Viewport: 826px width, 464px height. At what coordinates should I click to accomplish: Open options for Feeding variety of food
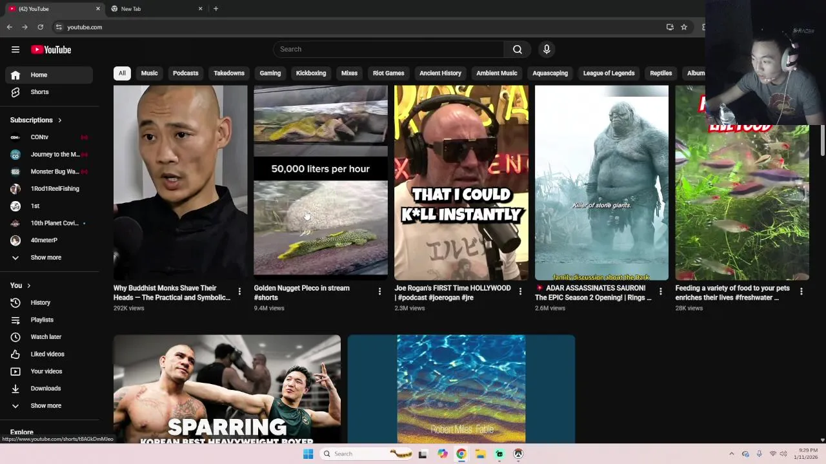[x=801, y=291]
